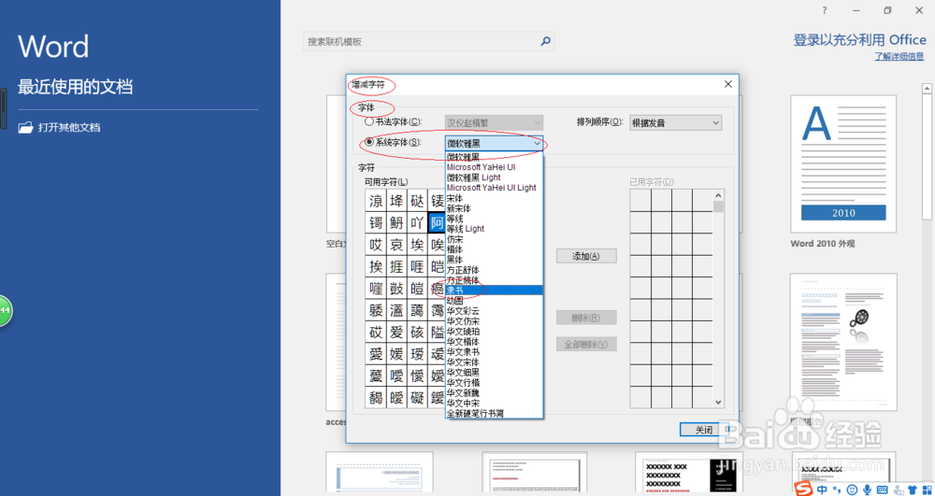Choose Microsoft YaHei UI Light in font list
Image resolution: width=935 pixels, height=496 pixels.
[x=494, y=188]
